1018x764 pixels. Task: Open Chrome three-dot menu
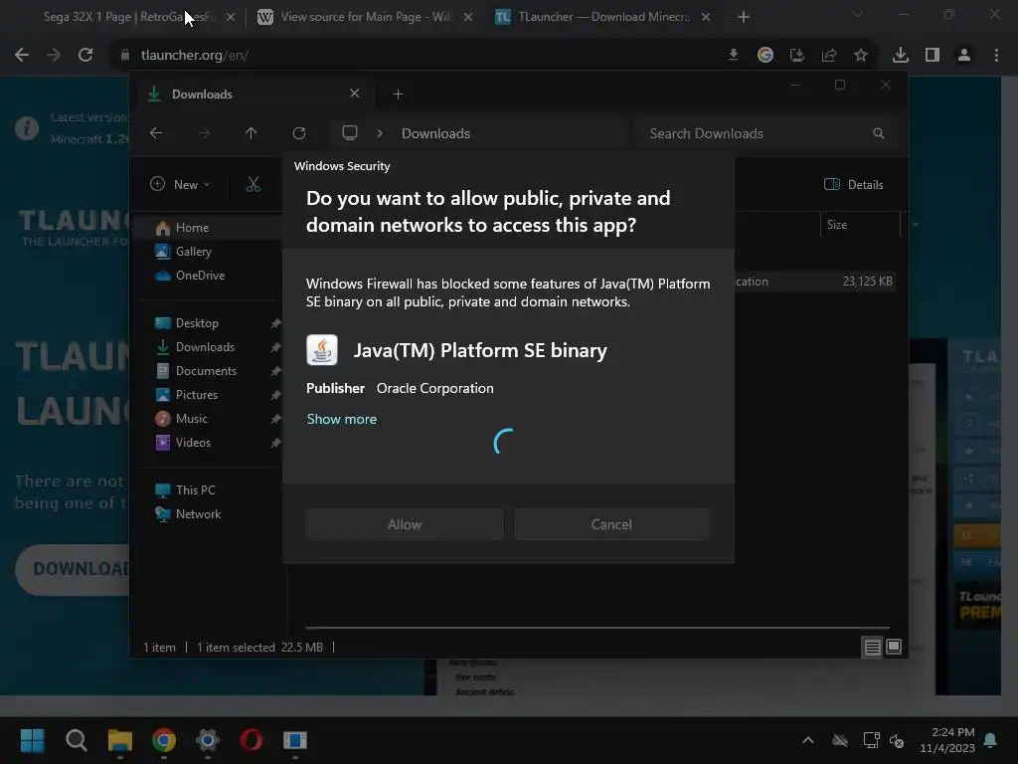click(996, 56)
